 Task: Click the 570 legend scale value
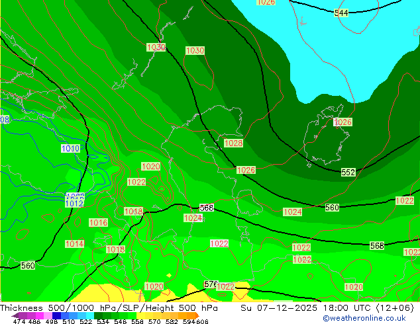coord(154,321)
